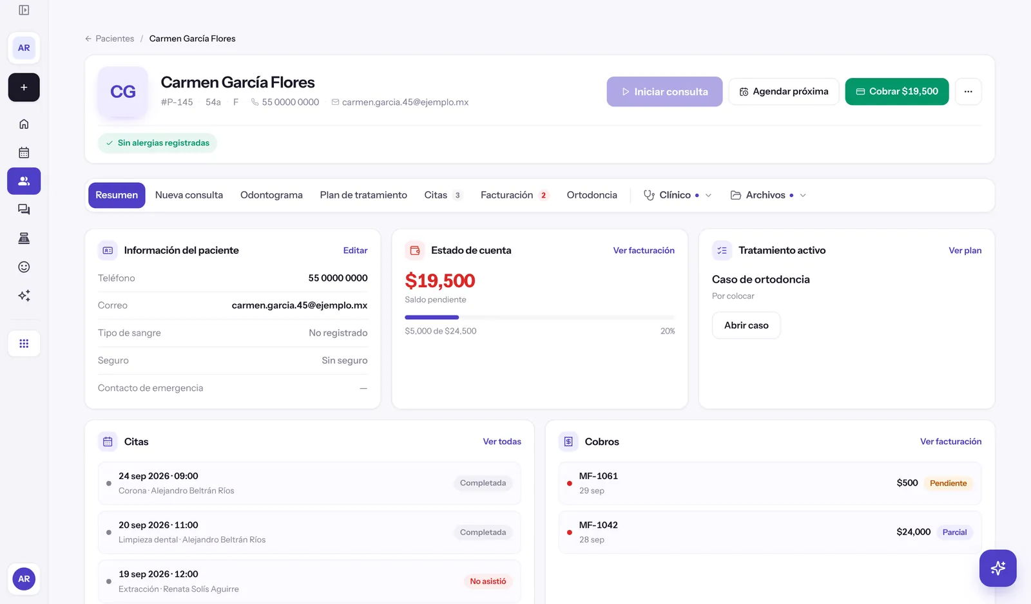The height and width of the screenshot is (604, 1031).
Task: Open the floating AI assistant button
Action: pos(997,568)
